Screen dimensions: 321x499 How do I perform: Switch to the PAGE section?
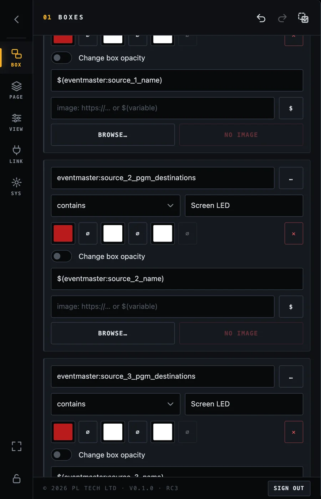tap(16, 90)
